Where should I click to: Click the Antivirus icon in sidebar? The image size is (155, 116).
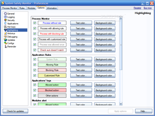5,33
